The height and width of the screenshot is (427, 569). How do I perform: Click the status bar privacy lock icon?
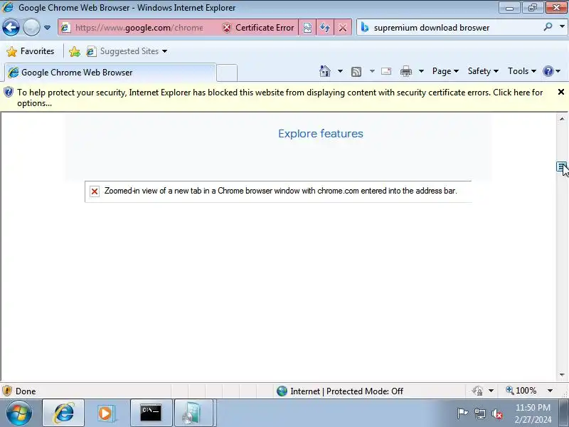pyautogui.click(x=477, y=391)
